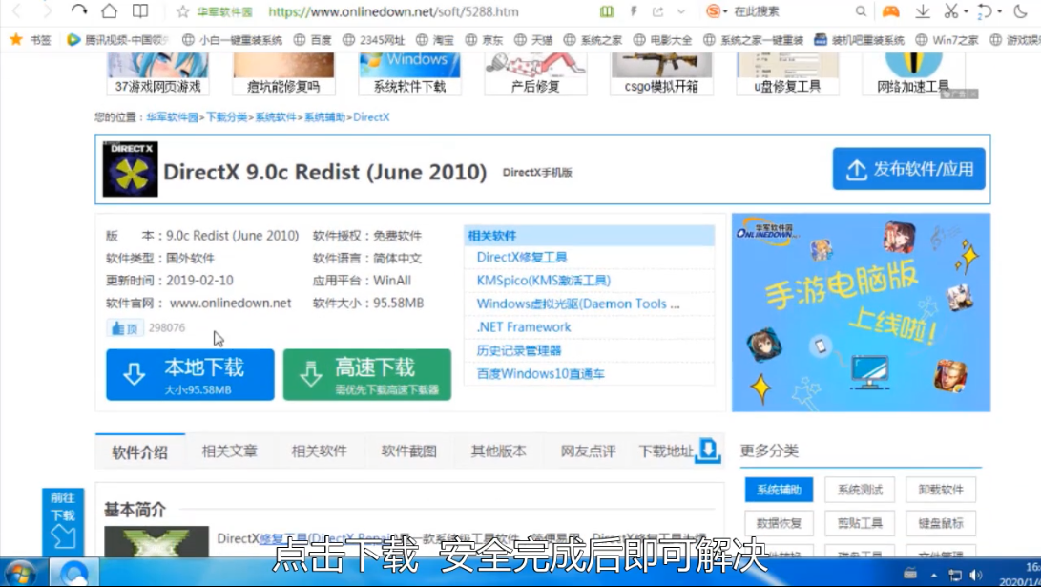1041x587 pixels.
Task: Open the orange game controller icon
Action: [890, 11]
